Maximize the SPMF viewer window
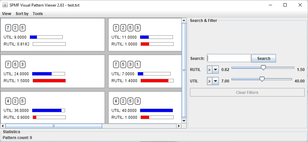308x142 pixels. 285,5
